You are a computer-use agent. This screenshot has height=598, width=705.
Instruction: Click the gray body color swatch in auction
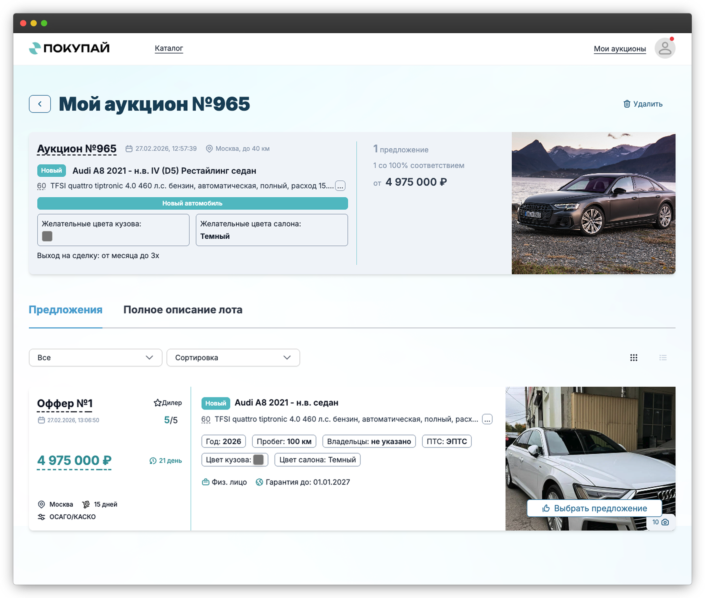point(47,236)
